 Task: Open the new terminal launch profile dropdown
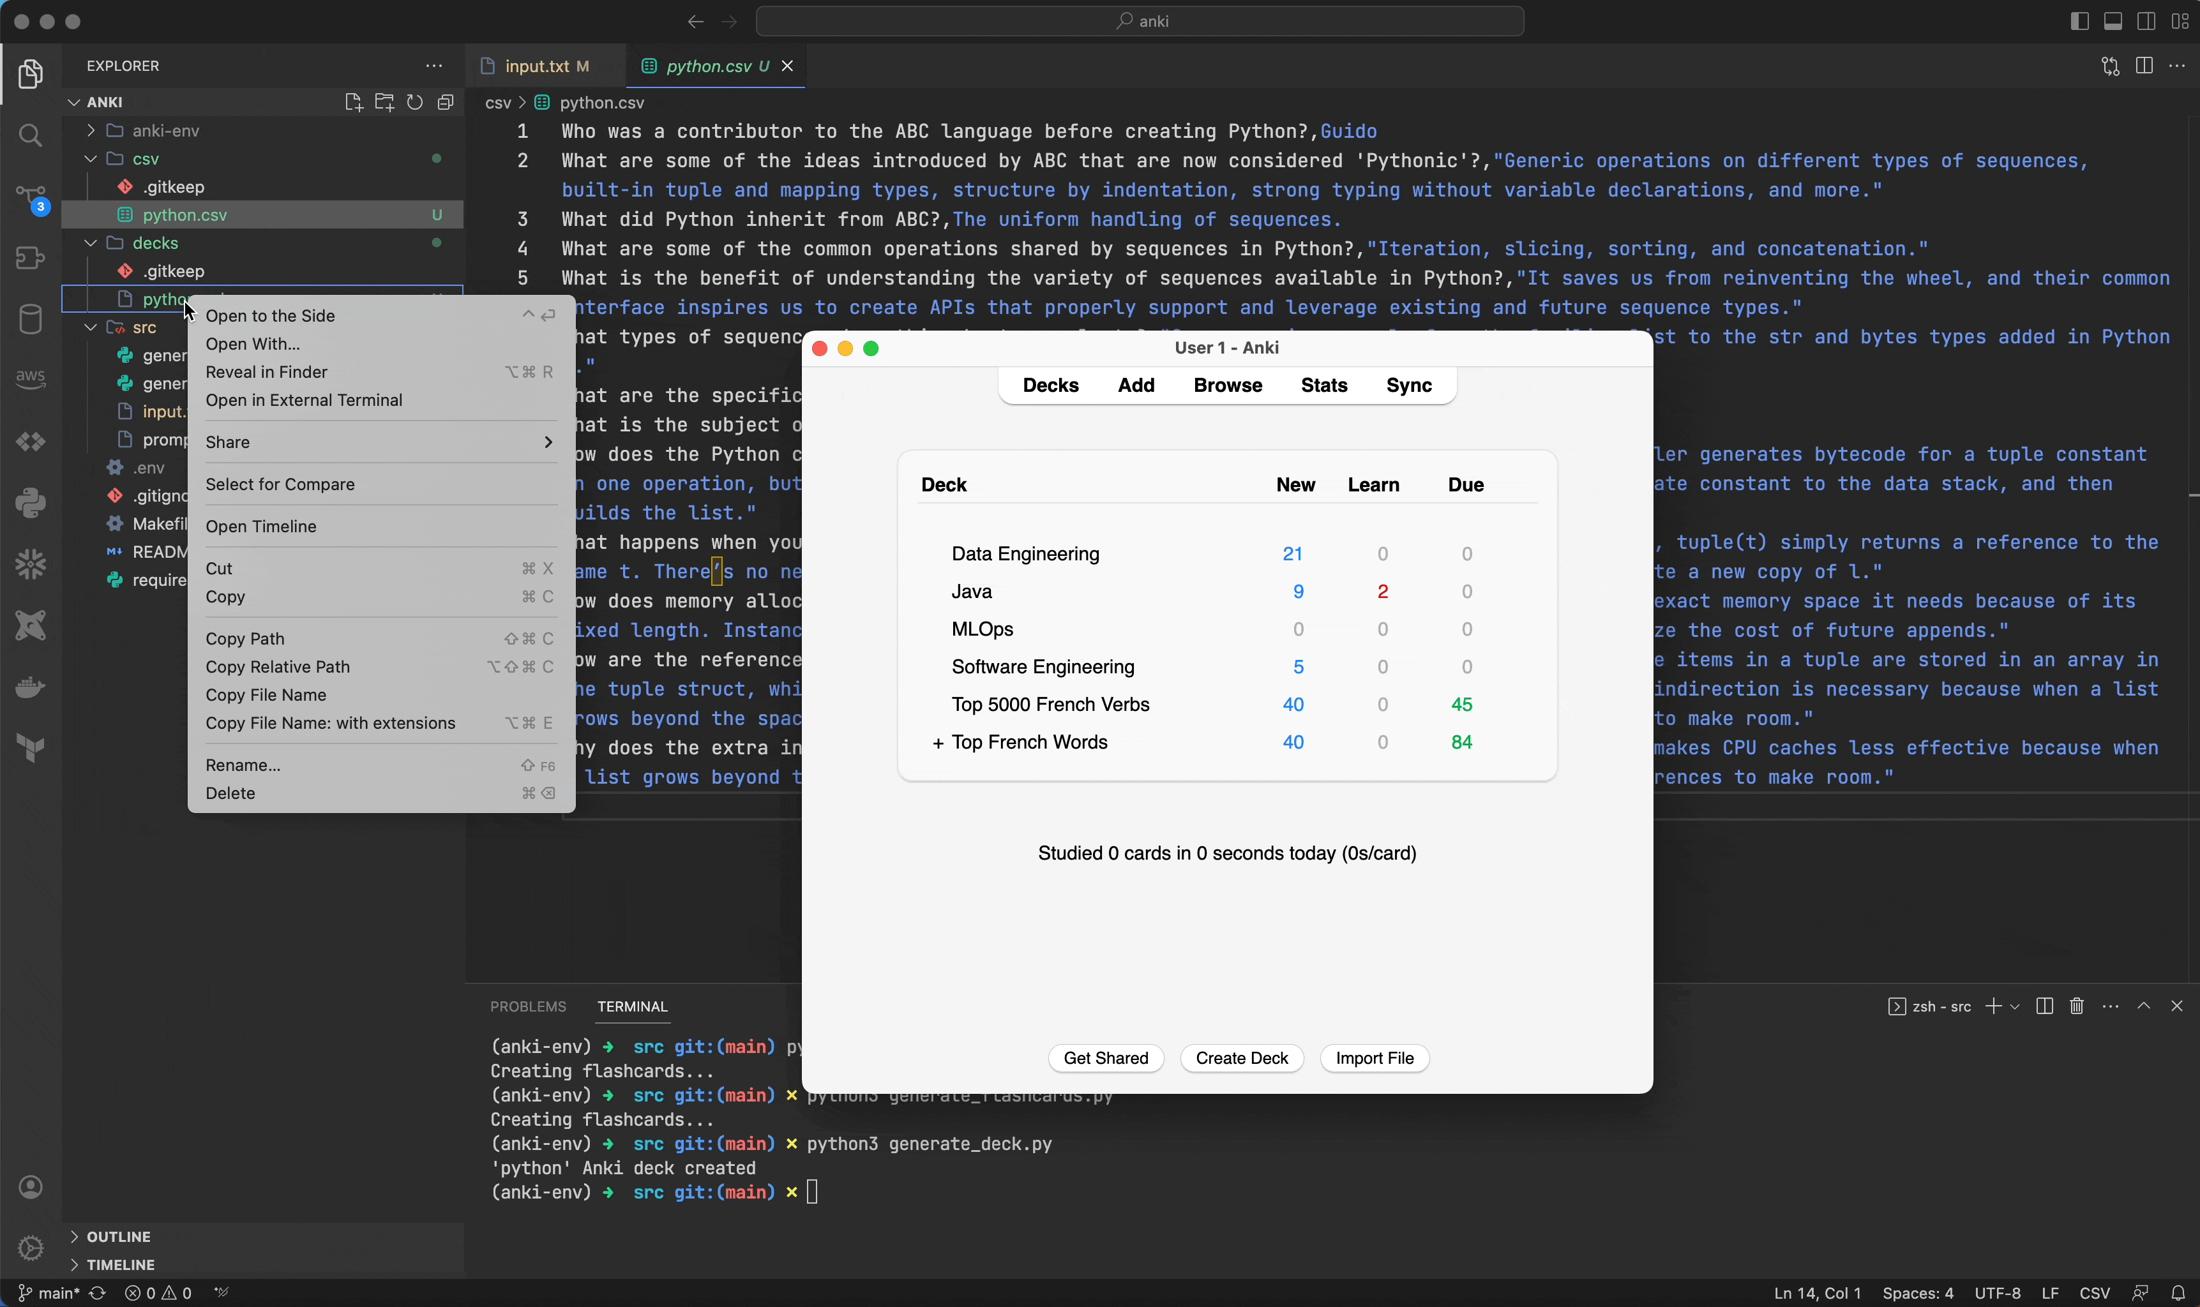point(2015,1006)
